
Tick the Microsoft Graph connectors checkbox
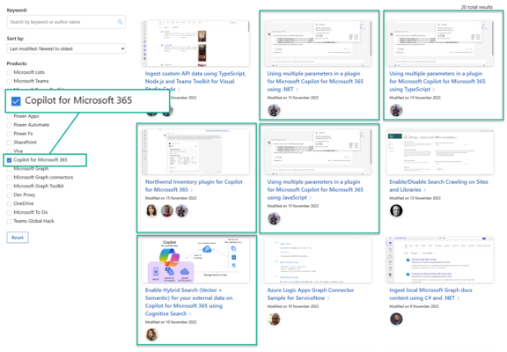9,178
